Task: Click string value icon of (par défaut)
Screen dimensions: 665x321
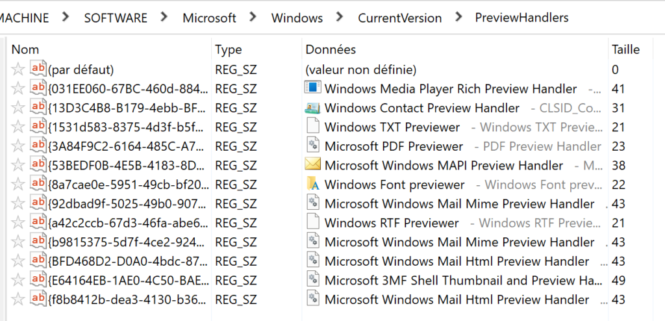Action: [x=38, y=68]
